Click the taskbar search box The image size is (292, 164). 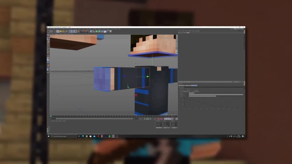pos(64,136)
